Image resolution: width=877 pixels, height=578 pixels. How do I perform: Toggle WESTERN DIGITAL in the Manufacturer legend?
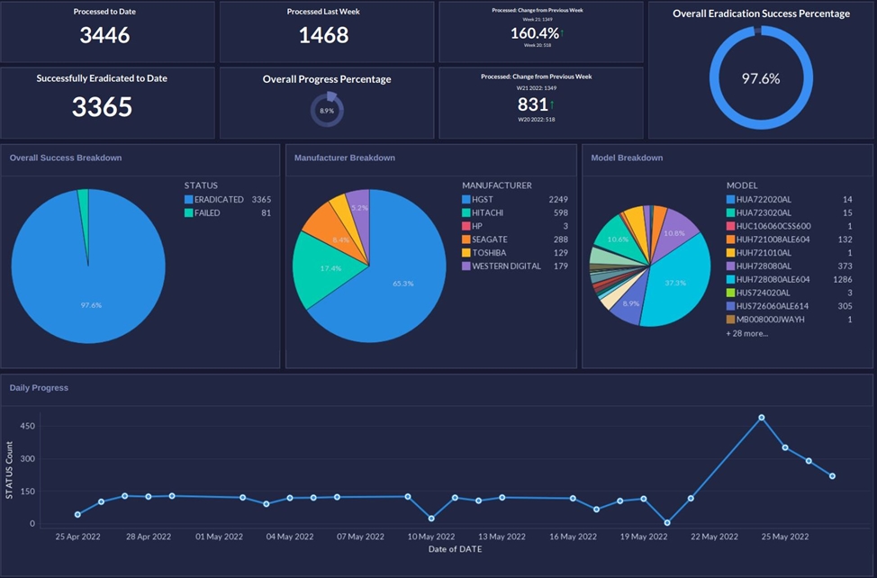point(506,266)
